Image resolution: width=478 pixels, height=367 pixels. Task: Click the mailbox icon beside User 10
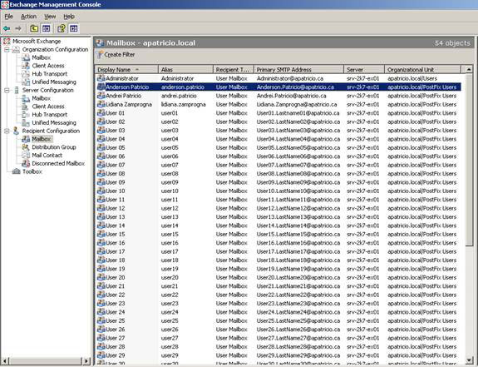(101, 191)
